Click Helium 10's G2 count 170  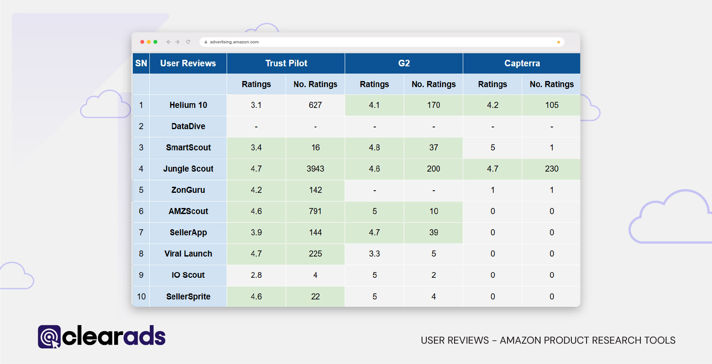click(x=433, y=105)
